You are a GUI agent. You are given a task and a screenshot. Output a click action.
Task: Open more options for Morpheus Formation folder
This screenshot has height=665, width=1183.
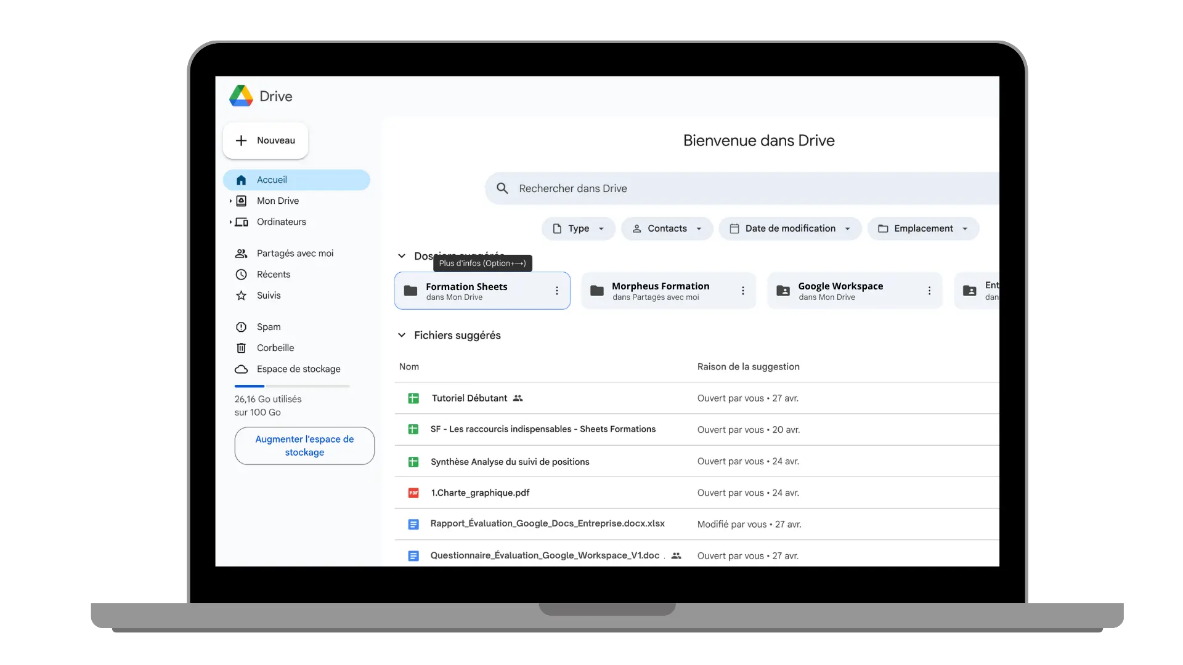tap(743, 291)
